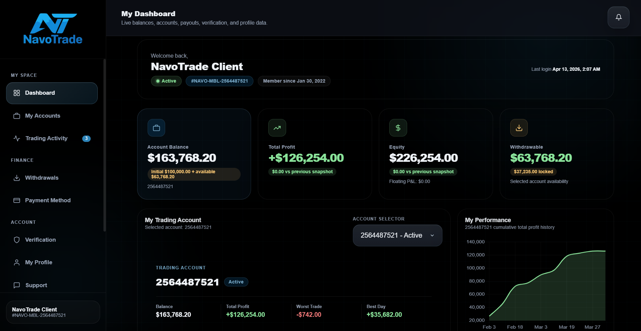The image size is (641, 331).
Task: Click the $37,235.00 locked pill
Action: (533, 172)
